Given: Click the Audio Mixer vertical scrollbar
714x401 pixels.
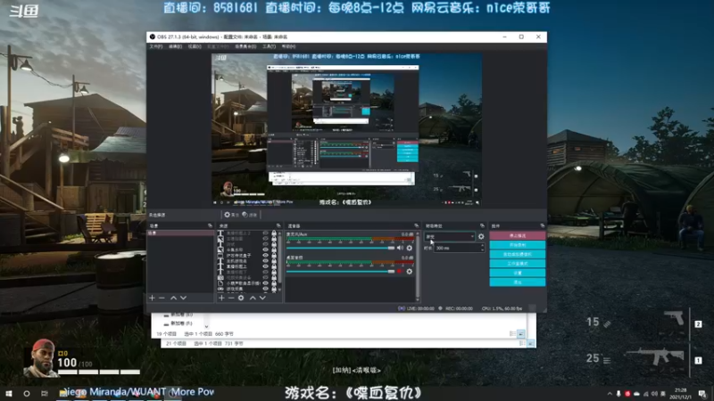Looking at the screenshot, I should point(418,266).
